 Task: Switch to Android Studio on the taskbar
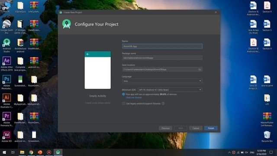click(58, 152)
